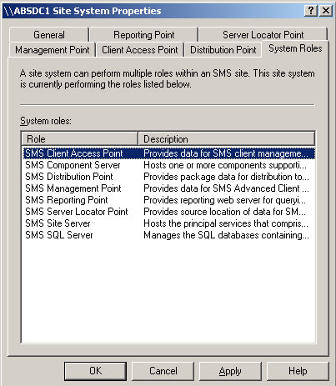Click the Apply button

point(230,371)
